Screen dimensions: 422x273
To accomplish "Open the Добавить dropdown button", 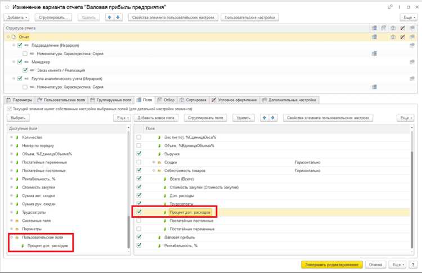I will tap(16, 17).
